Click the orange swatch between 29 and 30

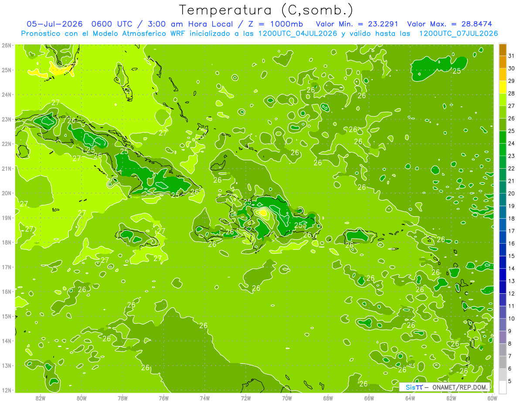pyautogui.click(x=503, y=74)
